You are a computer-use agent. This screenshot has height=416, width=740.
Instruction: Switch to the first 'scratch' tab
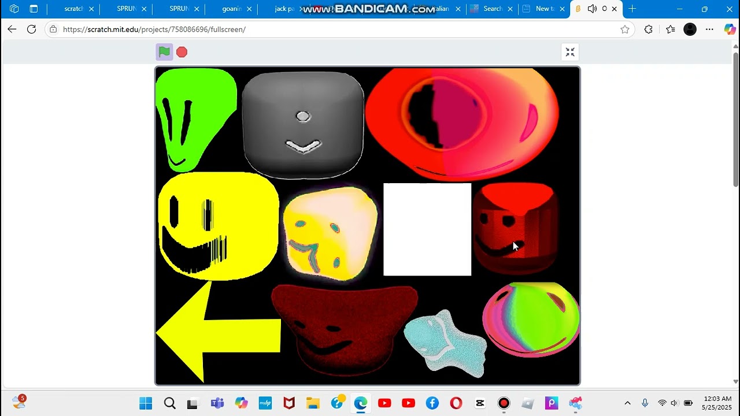click(73, 9)
